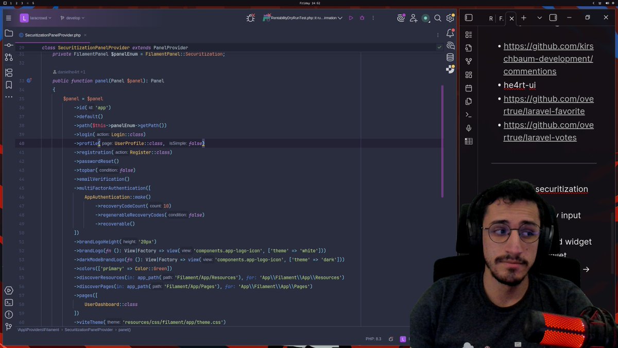Screen dimensions: 618x348
Task: Open the Git tool window icon
Action: (x=9, y=326)
